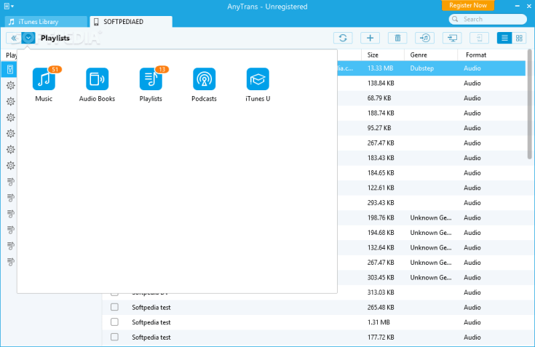The width and height of the screenshot is (535, 347).
Task: Click the 13.33 MB size cell
Action: tap(380, 68)
